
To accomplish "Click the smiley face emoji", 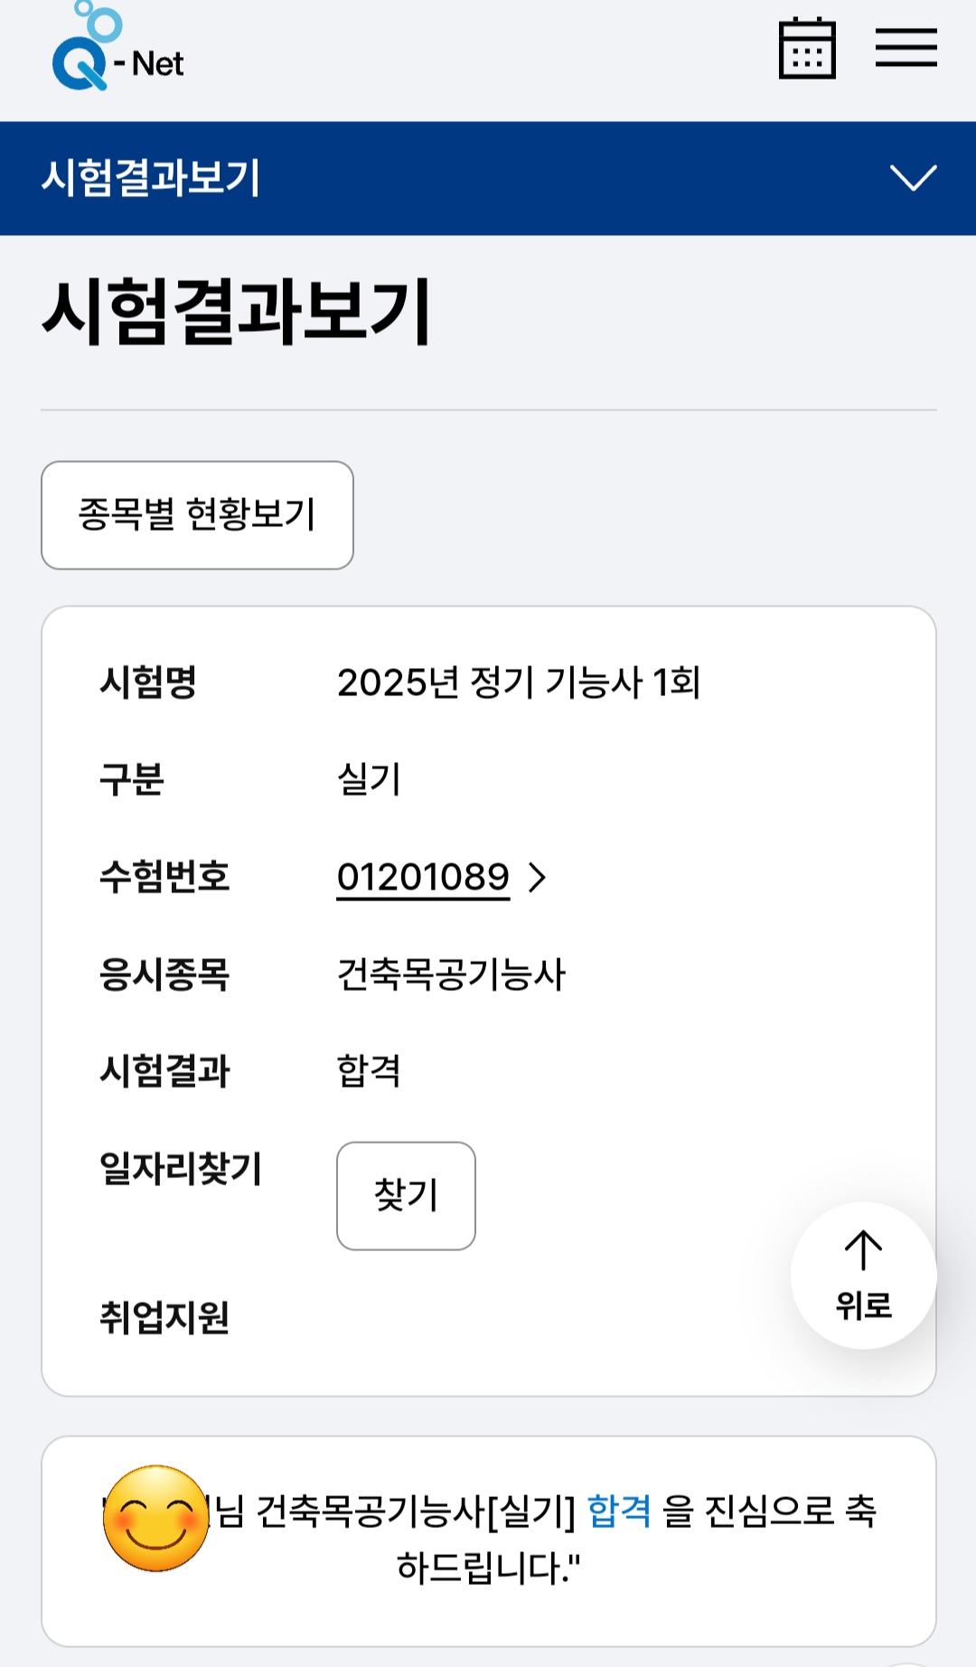I will pyautogui.click(x=156, y=1519).
